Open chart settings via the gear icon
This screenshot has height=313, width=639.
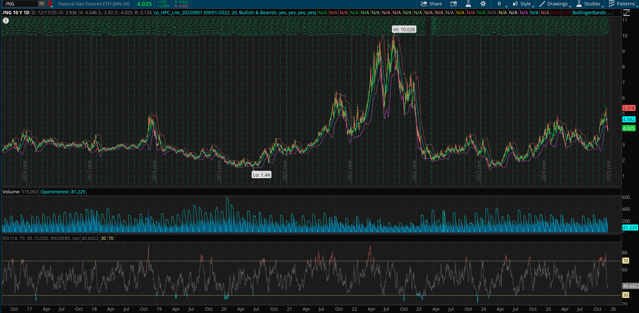click(483, 4)
